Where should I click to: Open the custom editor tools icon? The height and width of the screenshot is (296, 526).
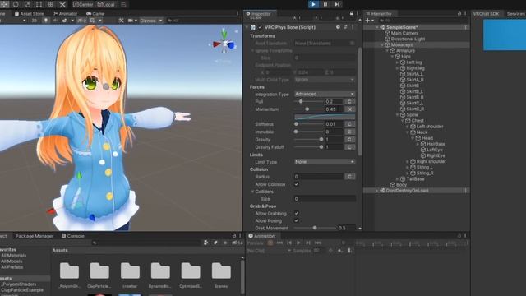(62, 4)
